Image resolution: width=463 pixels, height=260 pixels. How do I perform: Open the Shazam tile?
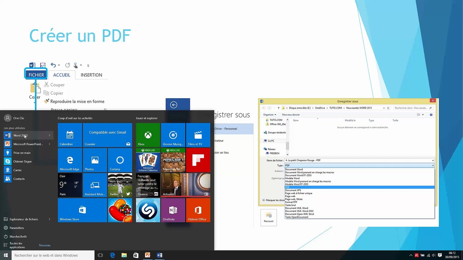[x=148, y=210]
